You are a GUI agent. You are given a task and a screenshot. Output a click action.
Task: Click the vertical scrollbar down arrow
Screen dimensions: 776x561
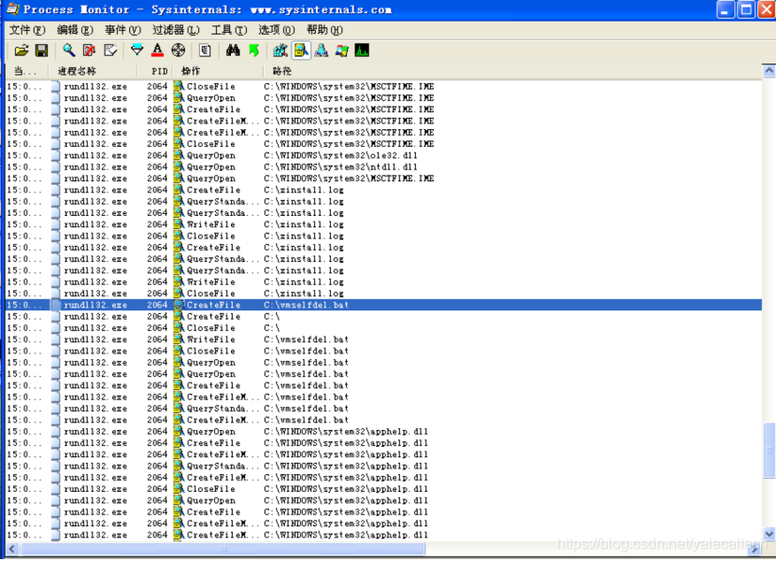[769, 534]
